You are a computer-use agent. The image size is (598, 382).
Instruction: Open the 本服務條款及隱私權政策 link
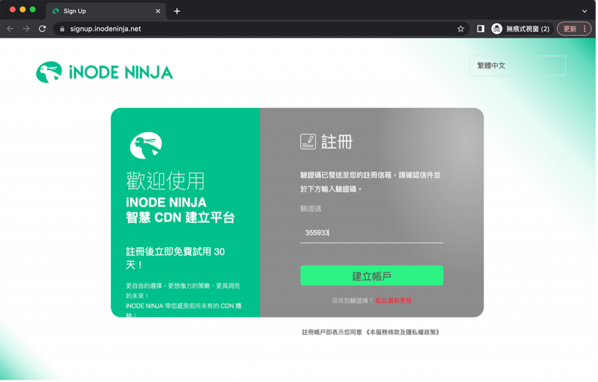click(x=403, y=332)
